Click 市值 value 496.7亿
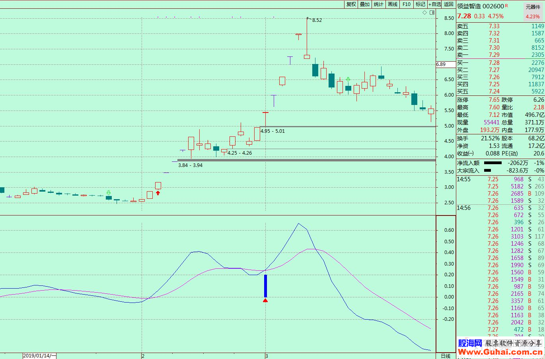This screenshot has width=545, height=359. click(535, 115)
